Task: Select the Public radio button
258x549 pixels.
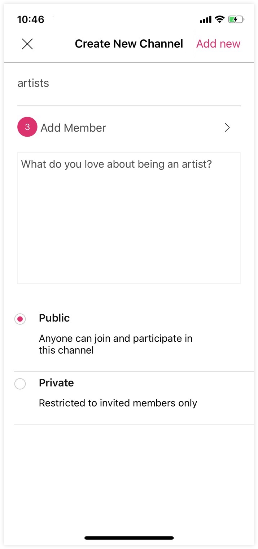Action: pyautogui.click(x=20, y=319)
